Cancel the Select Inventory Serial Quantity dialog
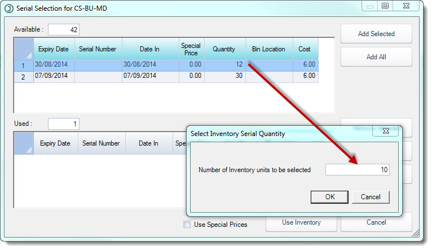This screenshot has height=250, width=432. 371,197
